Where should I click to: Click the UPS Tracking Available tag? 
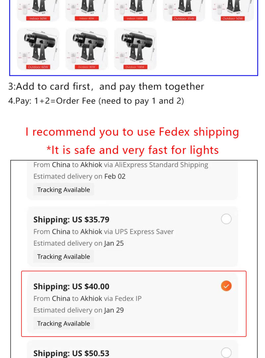(64, 257)
